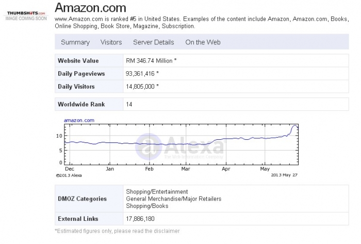Click the Shopping/Books DMOZ category

[147, 206]
